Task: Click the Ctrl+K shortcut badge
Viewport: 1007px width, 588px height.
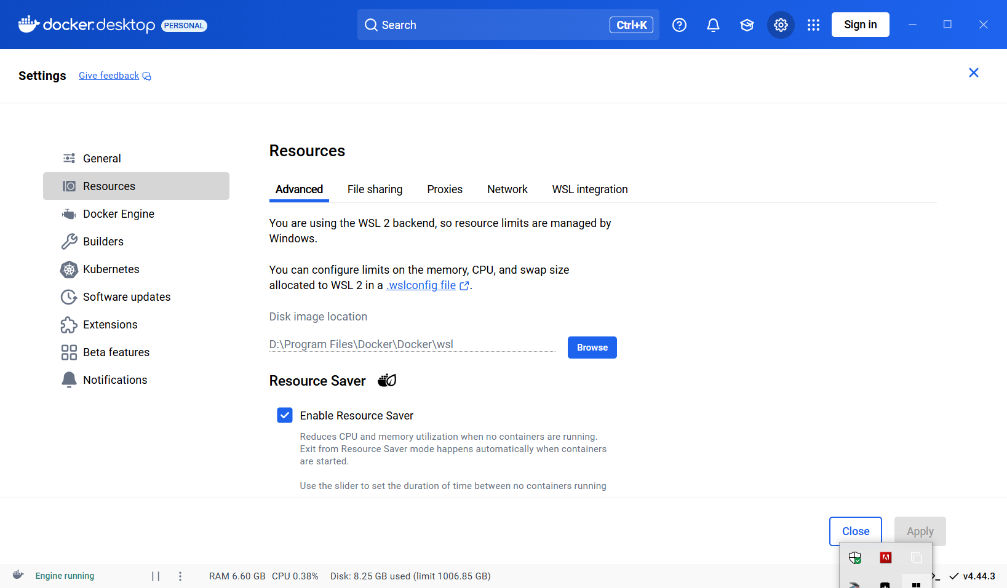Action: point(631,25)
